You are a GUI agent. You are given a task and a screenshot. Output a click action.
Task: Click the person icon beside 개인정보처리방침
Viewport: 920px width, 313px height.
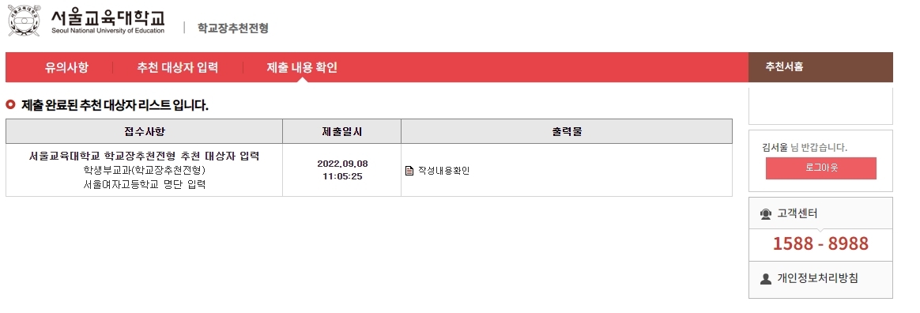tap(766, 279)
